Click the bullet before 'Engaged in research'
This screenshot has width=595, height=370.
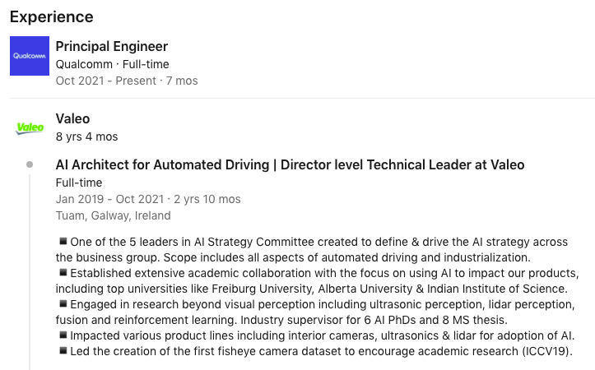[63, 303]
